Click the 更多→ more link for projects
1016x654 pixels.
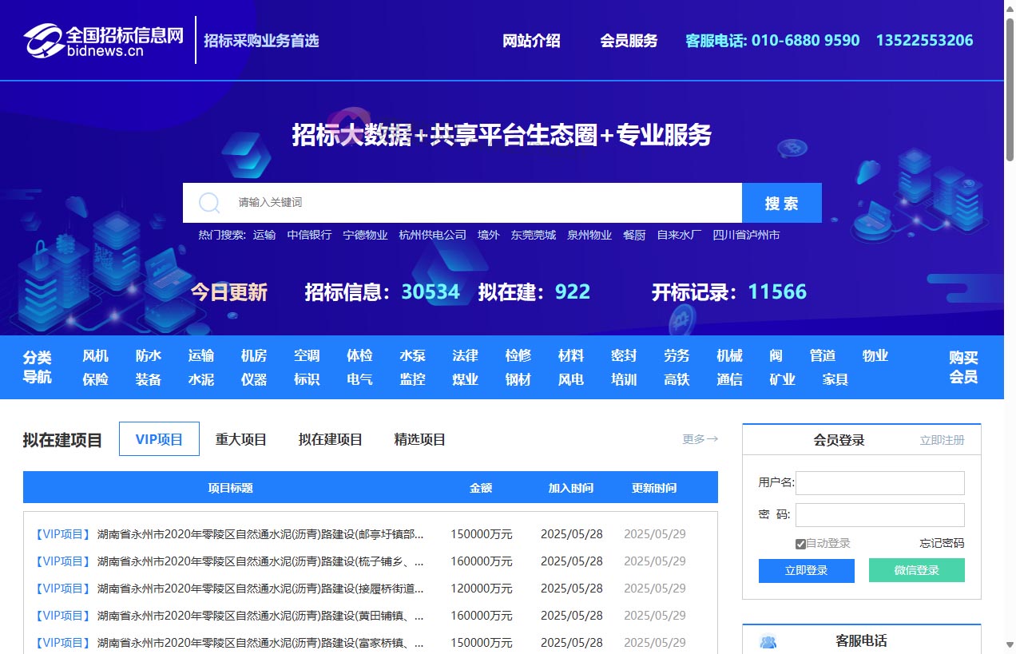coord(699,438)
